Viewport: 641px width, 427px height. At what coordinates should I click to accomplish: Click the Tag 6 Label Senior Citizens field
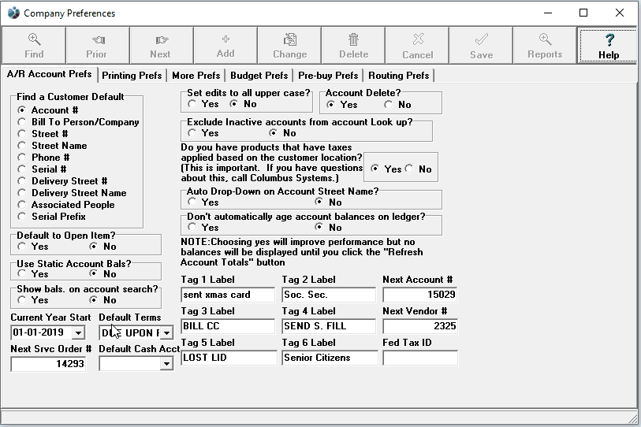point(330,358)
